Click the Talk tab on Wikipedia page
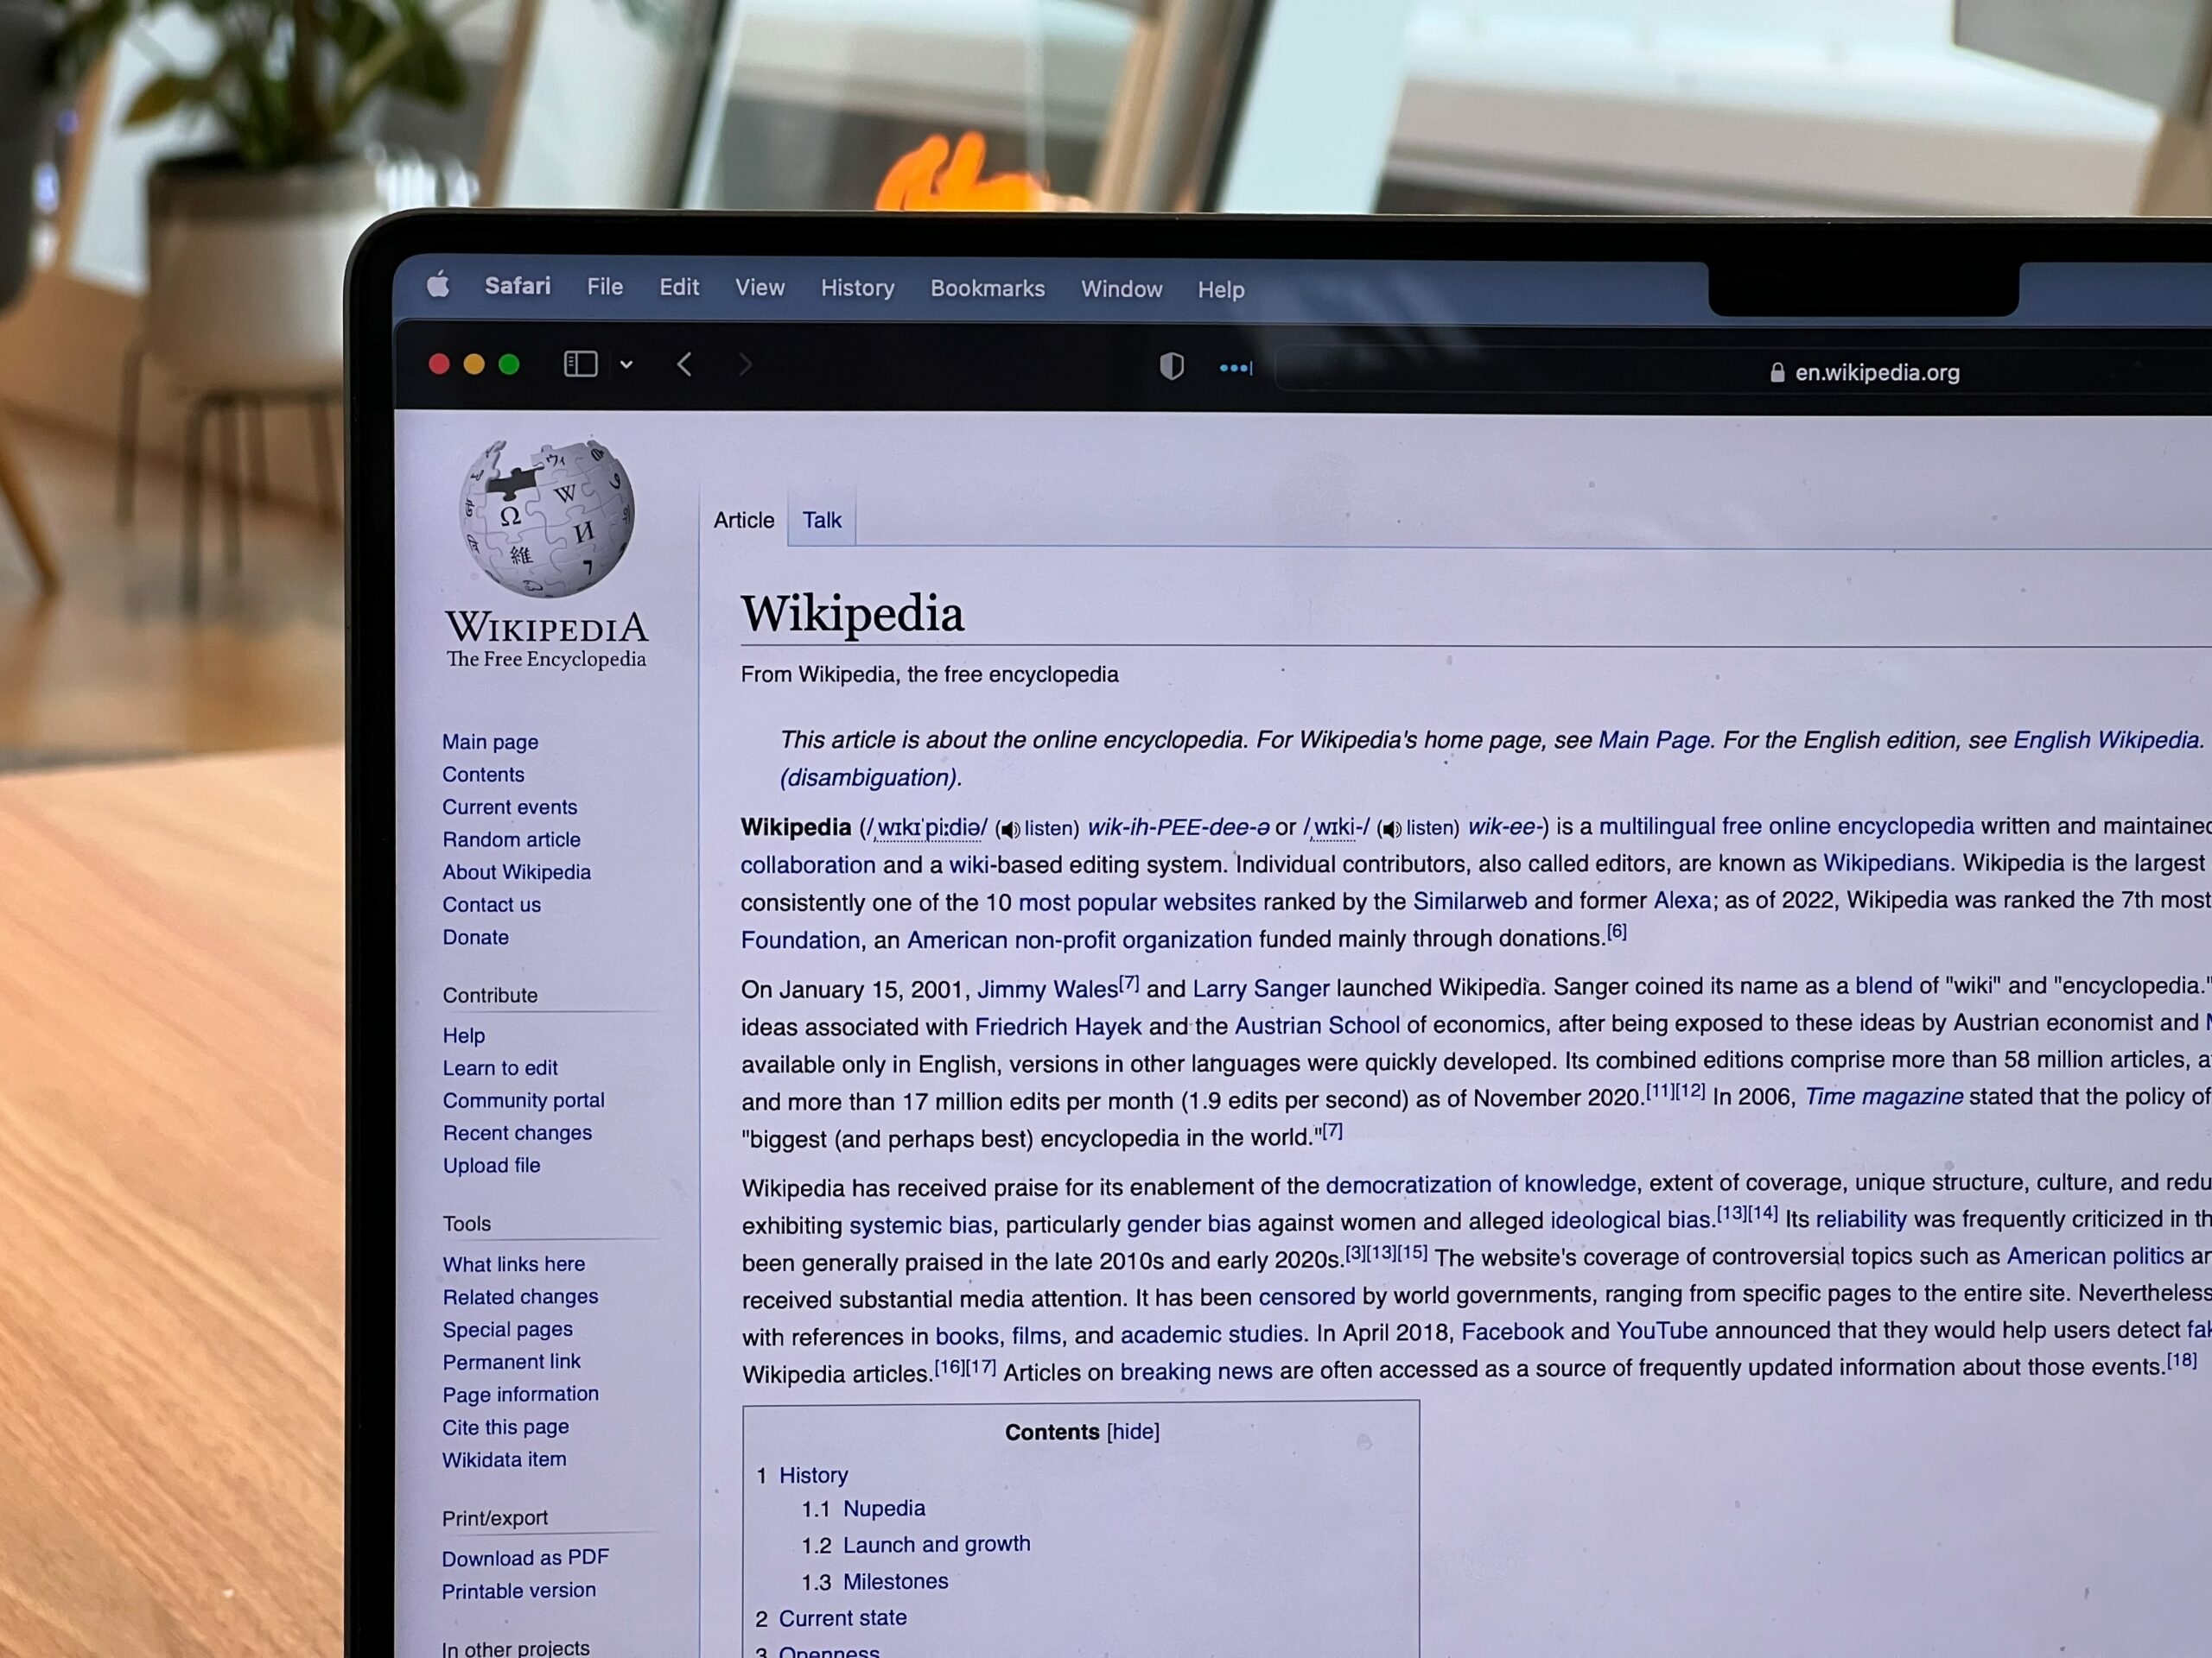The height and width of the screenshot is (1658, 2212). (818, 521)
